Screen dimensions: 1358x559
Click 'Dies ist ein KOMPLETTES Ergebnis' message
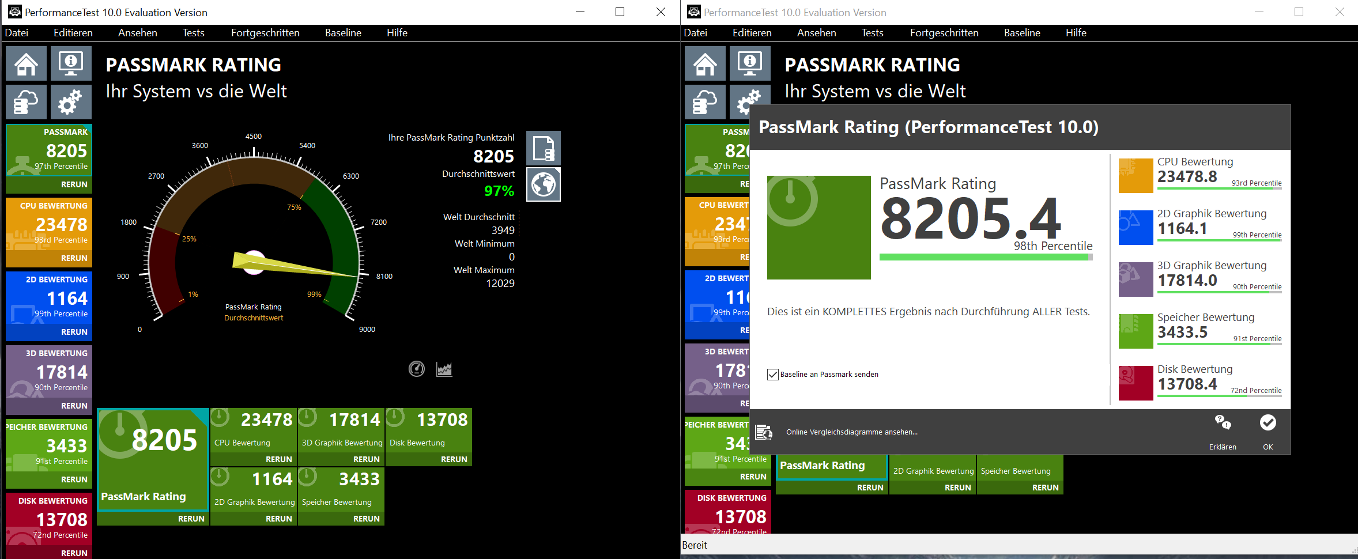tap(929, 312)
